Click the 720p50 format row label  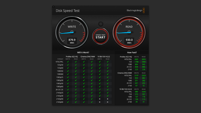point(60,65)
